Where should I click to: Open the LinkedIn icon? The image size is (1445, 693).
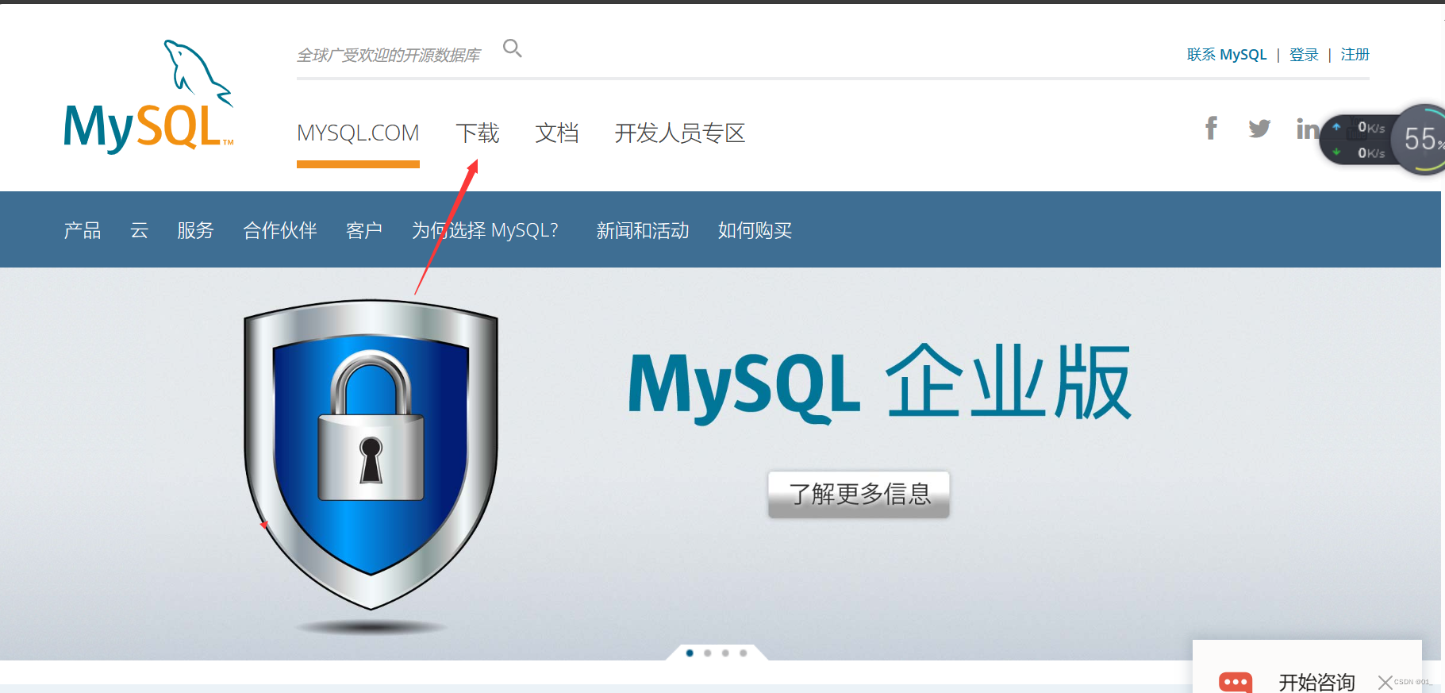(1307, 128)
